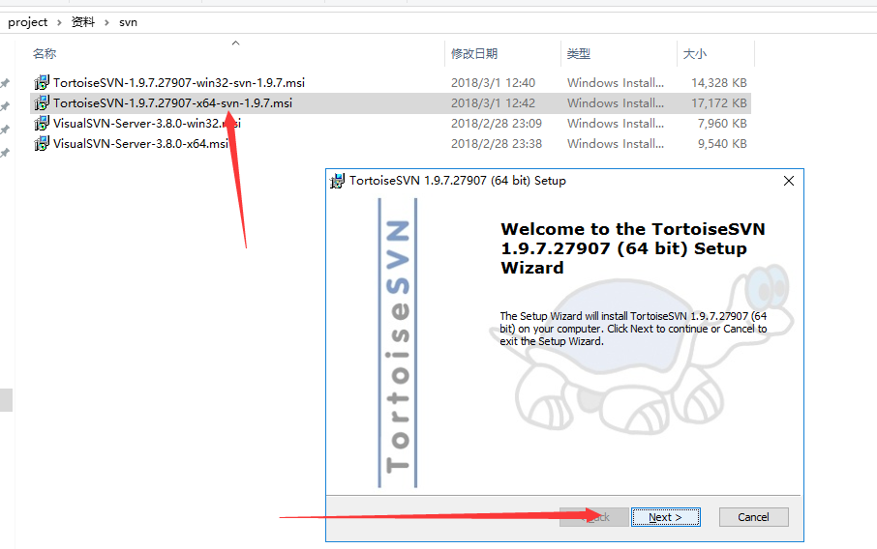The image size is (877, 549).
Task: Click the second pin icon in the sidebar
Action: 5,106
